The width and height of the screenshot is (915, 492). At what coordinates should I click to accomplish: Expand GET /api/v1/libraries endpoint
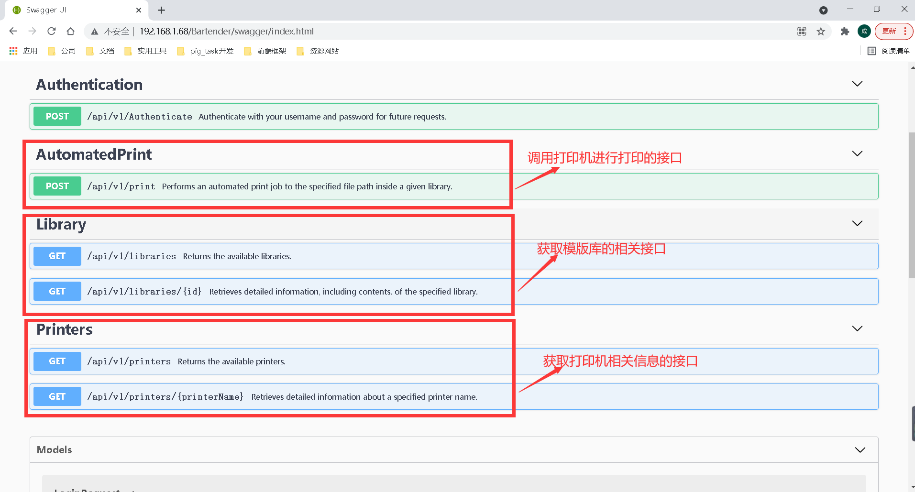pos(454,256)
